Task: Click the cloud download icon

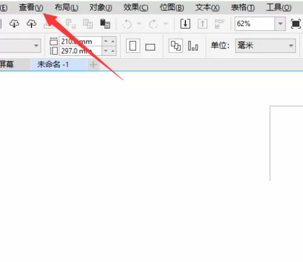Action: click(x=14, y=24)
